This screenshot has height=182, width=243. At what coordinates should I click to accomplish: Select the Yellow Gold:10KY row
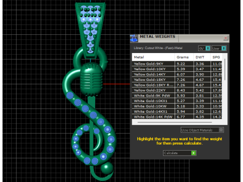tap(177, 69)
